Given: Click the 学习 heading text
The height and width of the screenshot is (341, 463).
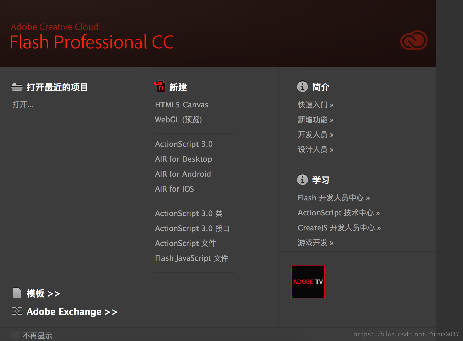Looking at the screenshot, I should tap(321, 180).
